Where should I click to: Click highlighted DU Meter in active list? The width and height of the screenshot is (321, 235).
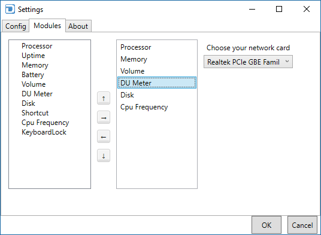(157, 83)
